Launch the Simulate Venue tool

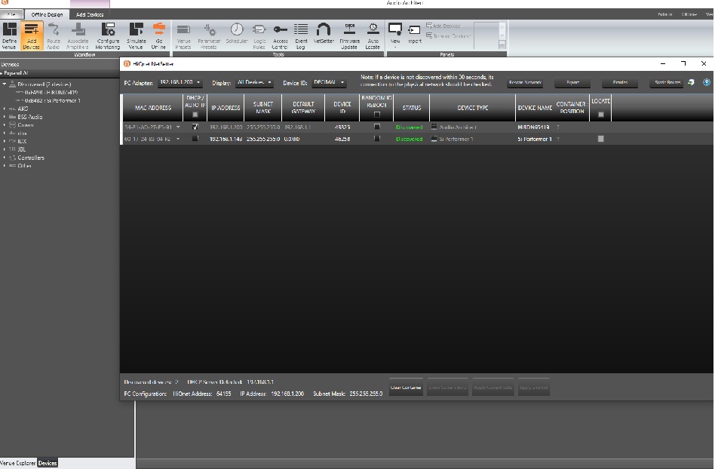click(136, 35)
